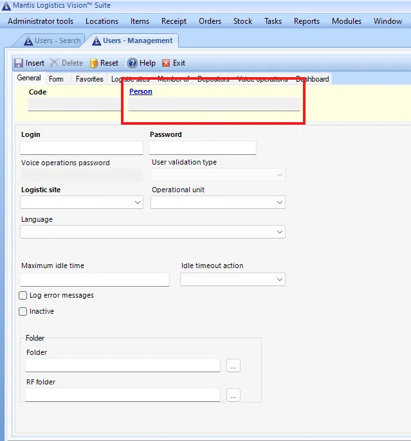
Task: Click the Exit toolbar icon
Action: click(x=167, y=63)
